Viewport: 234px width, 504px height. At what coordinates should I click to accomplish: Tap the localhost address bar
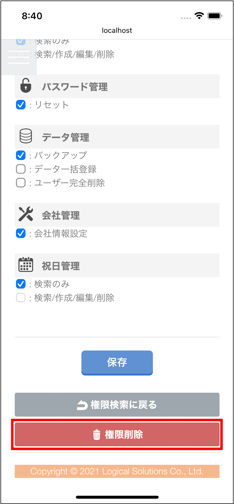117,30
